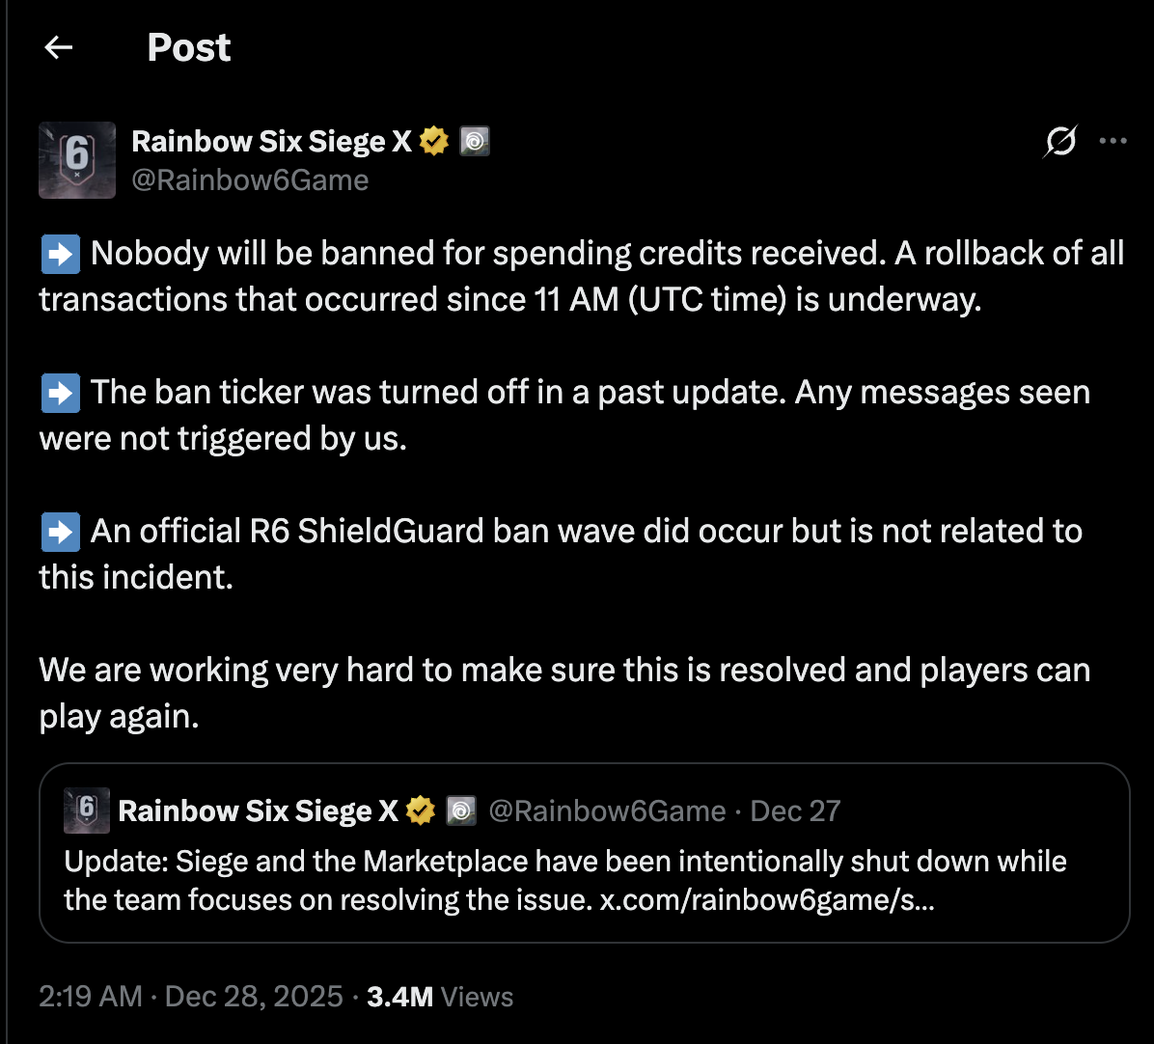
Task: Click the gold verified badge beside Rainbow Six Siege X
Action: tap(432, 140)
